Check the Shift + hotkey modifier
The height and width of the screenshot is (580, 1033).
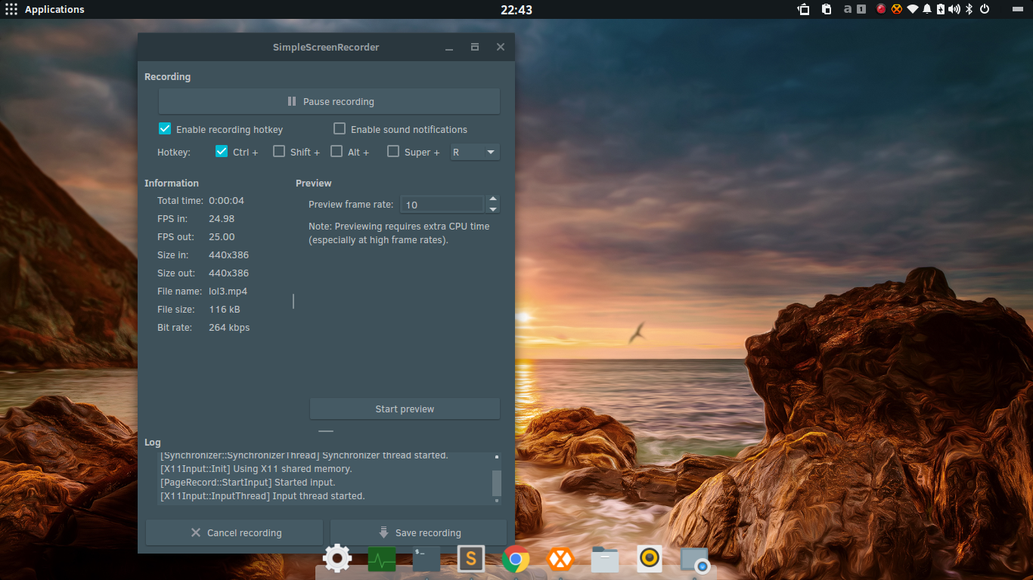279,151
